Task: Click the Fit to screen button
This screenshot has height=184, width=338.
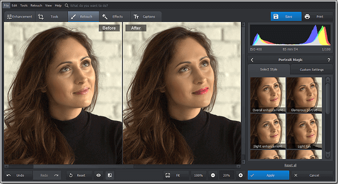Action: click(x=176, y=176)
